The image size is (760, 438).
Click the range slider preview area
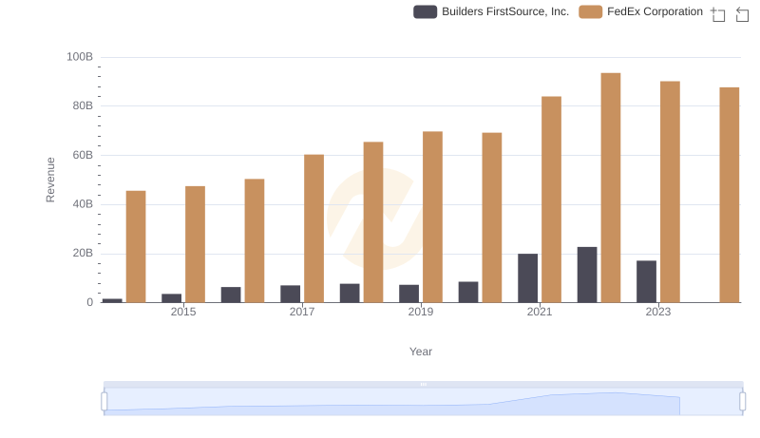[x=423, y=402]
